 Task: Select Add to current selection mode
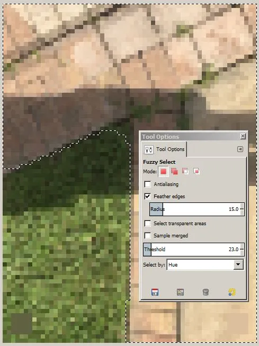coord(174,172)
